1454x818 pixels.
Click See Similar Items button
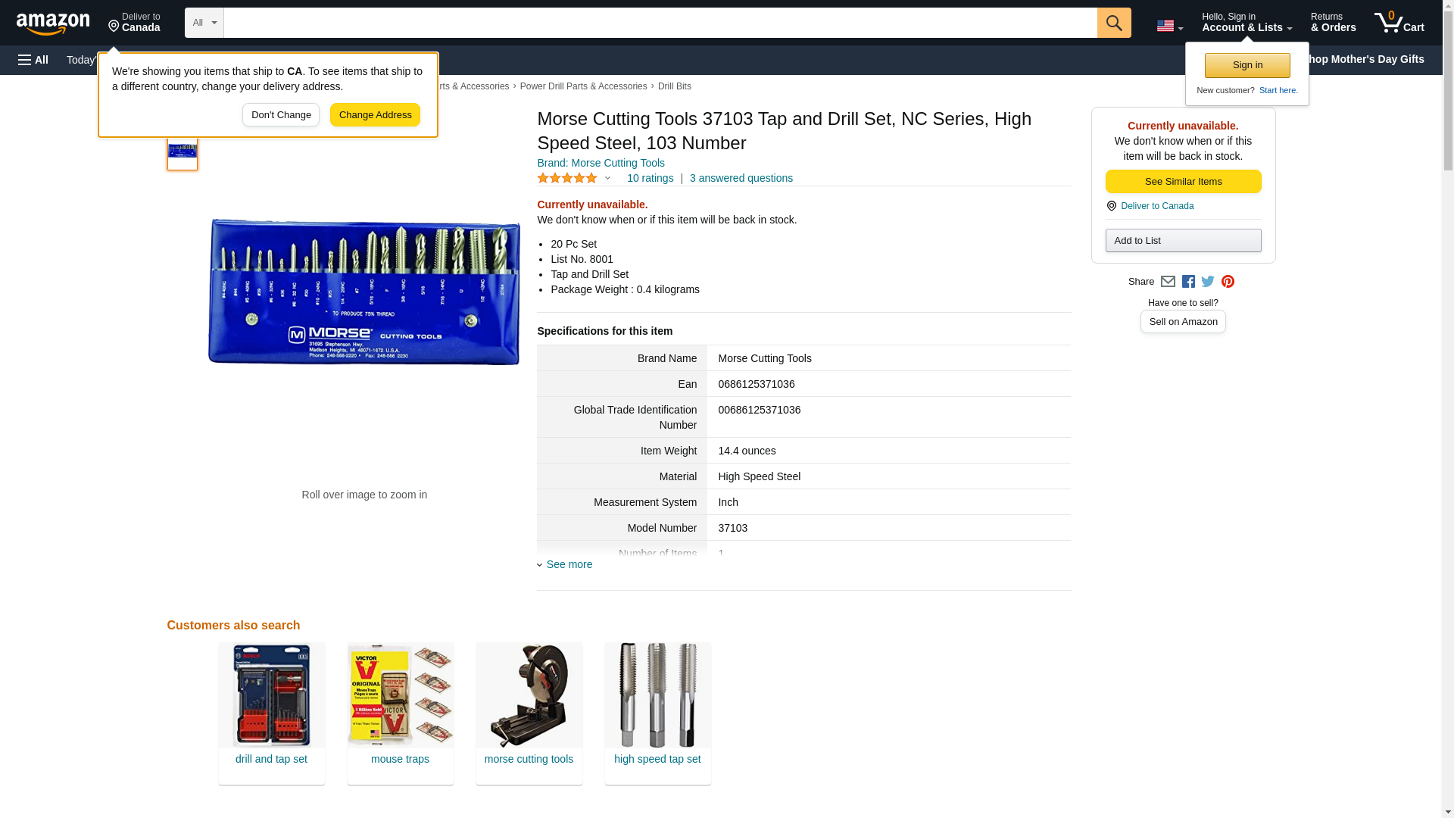tap(1183, 182)
